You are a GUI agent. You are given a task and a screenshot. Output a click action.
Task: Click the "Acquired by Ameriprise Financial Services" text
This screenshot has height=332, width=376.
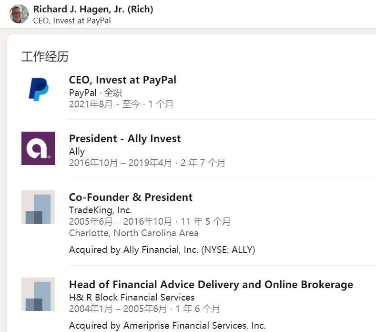click(167, 326)
